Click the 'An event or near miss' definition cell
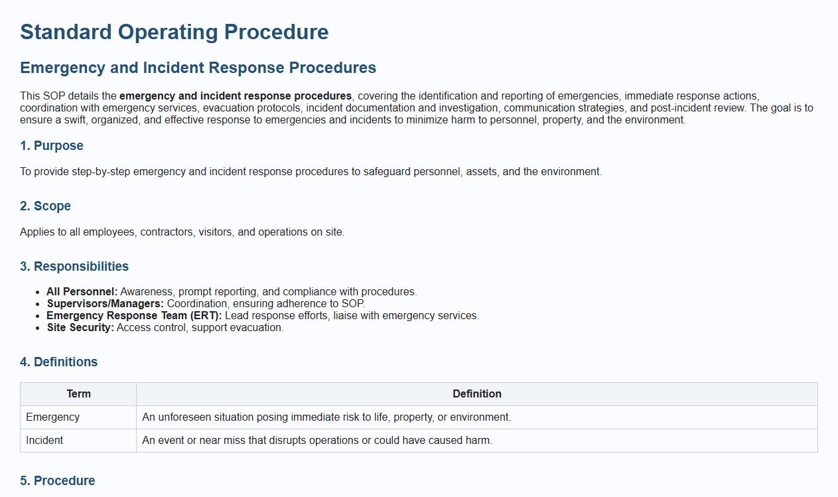This screenshot has width=838, height=497. [317, 441]
